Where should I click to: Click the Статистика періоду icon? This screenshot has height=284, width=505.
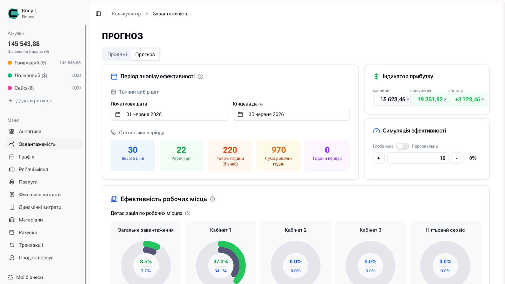113,133
